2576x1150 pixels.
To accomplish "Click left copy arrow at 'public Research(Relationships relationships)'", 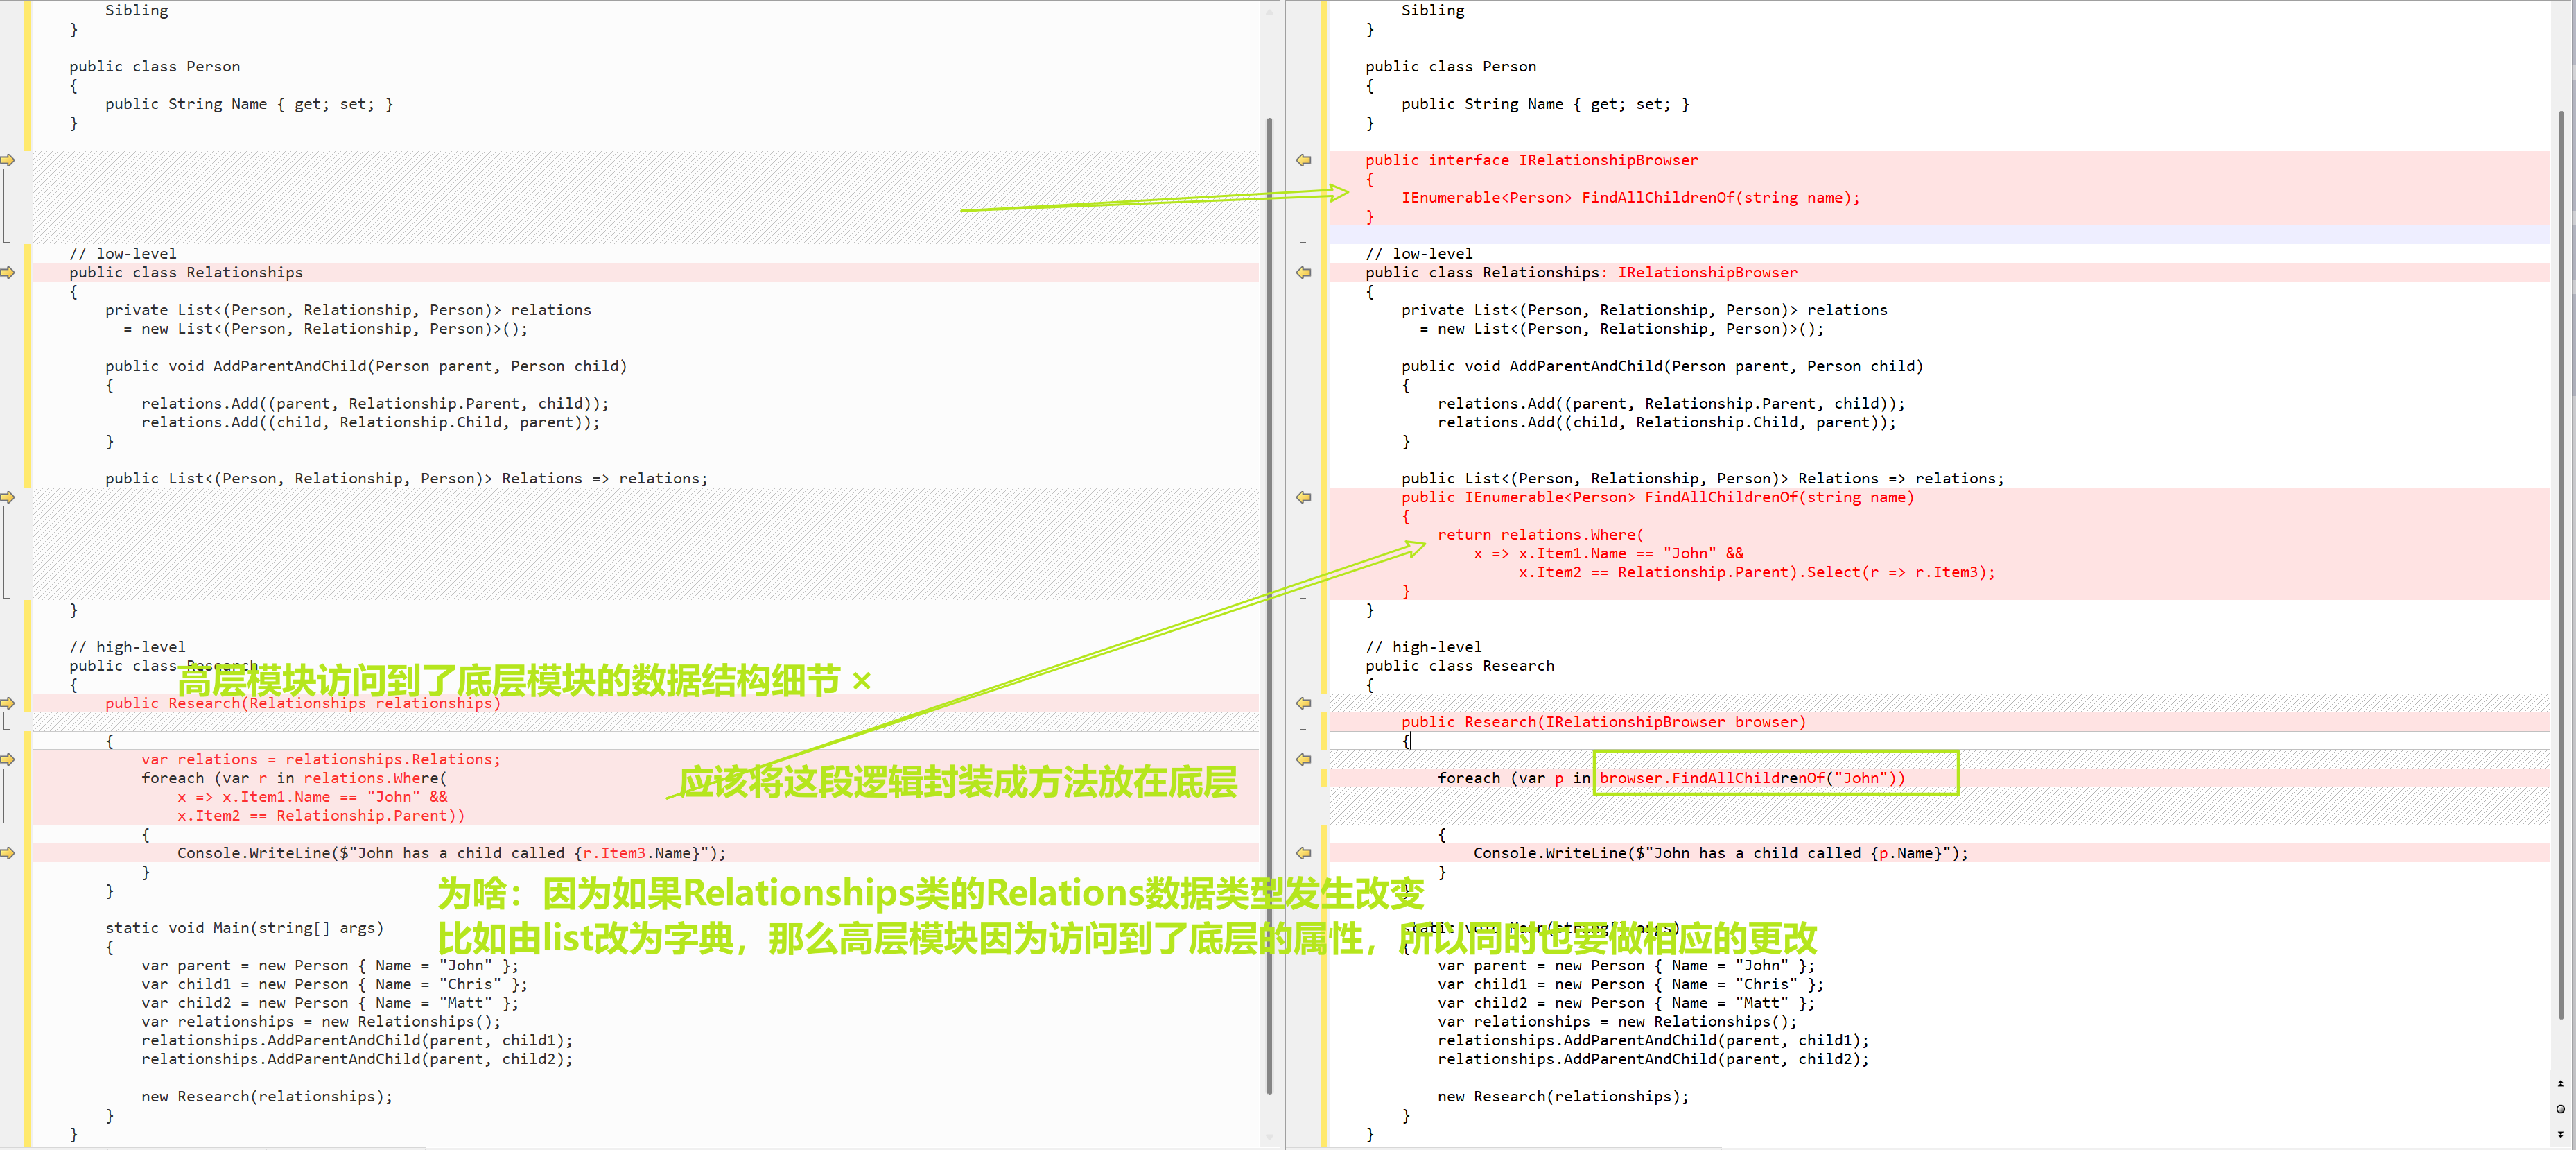I will coord(8,703).
